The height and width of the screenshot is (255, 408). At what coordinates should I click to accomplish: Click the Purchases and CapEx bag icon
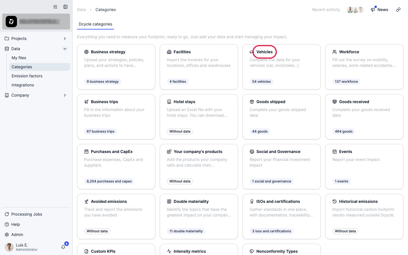(x=86, y=152)
